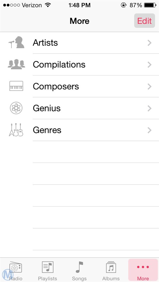Open the Songs music note icon
This screenshot has height=282, width=159.
(x=79, y=267)
